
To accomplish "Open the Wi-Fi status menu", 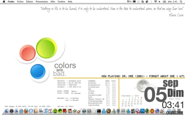I will (x=155, y=1).
